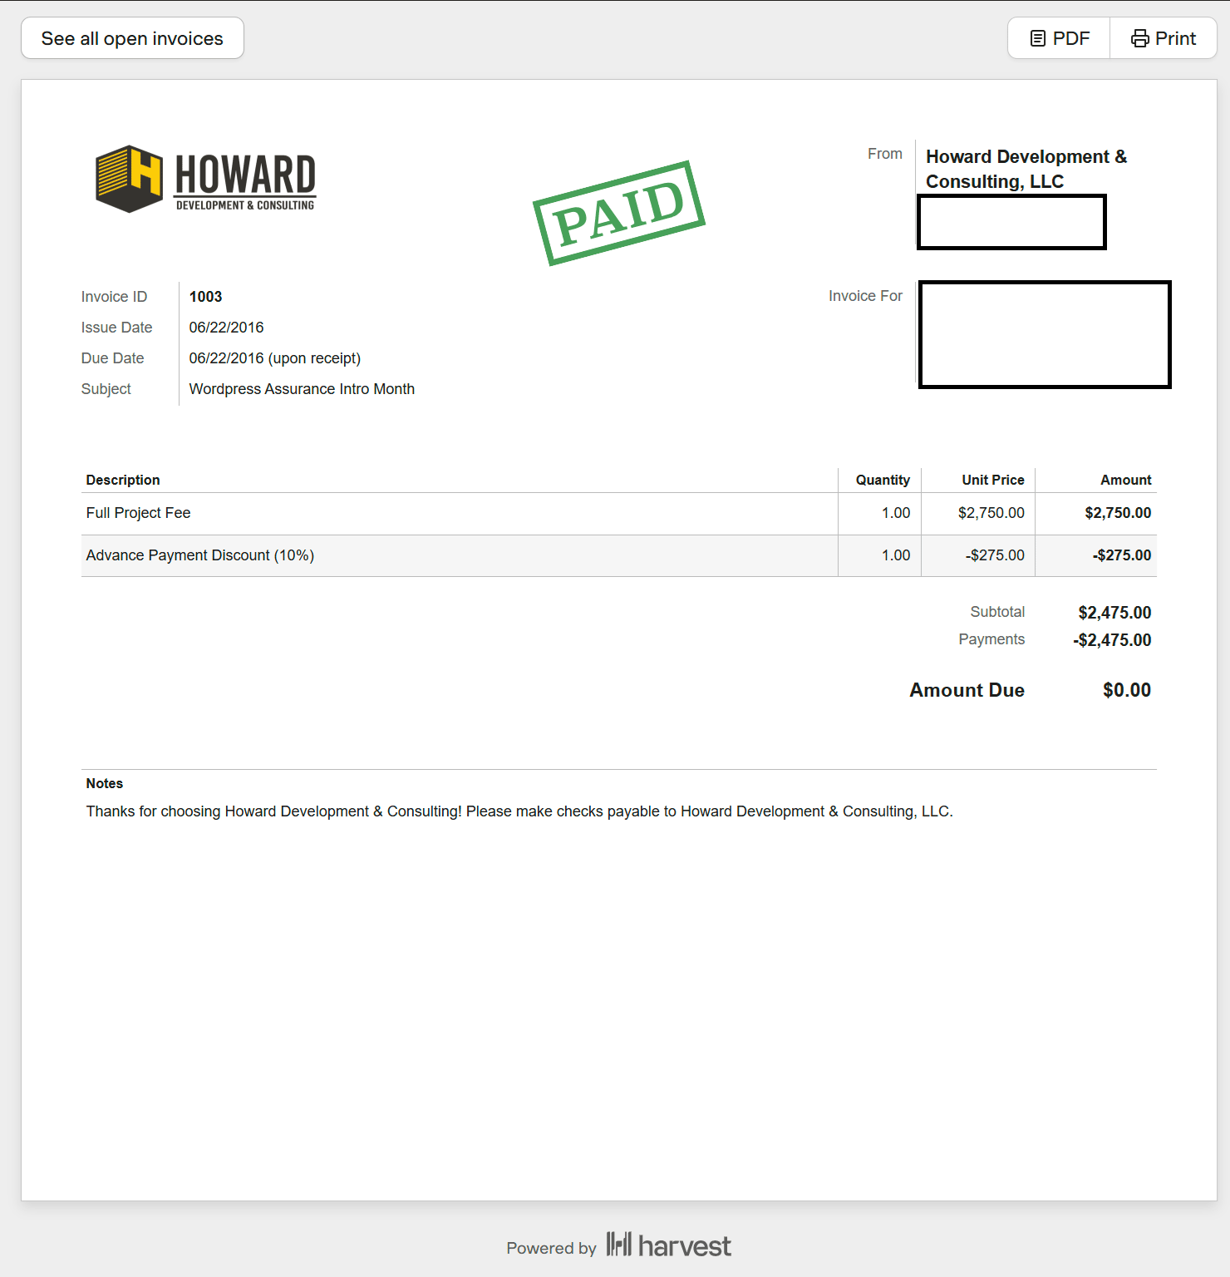The image size is (1230, 1277).
Task: Click the Unit Price column header
Action: pyautogui.click(x=993, y=480)
